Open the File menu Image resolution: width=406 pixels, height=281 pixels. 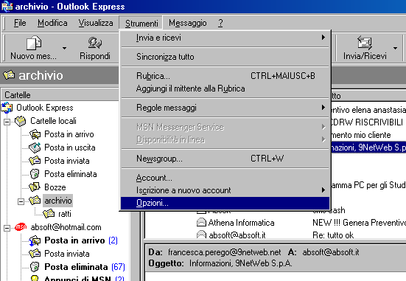point(20,23)
